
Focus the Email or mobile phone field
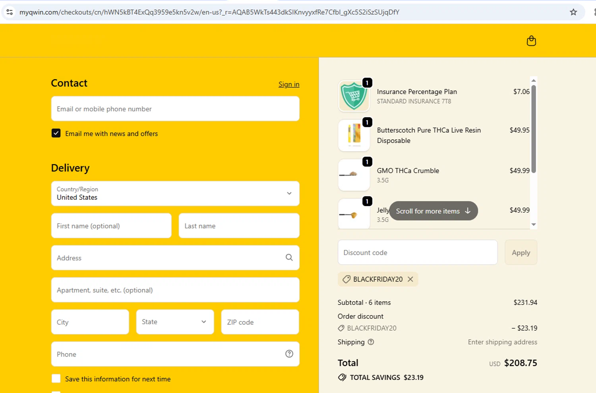pos(175,108)
